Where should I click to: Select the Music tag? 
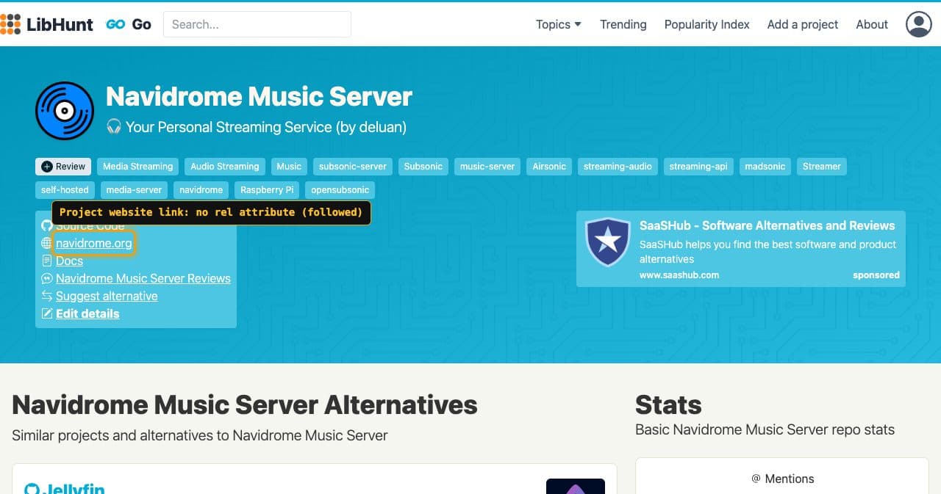click(x=289, y=167)
